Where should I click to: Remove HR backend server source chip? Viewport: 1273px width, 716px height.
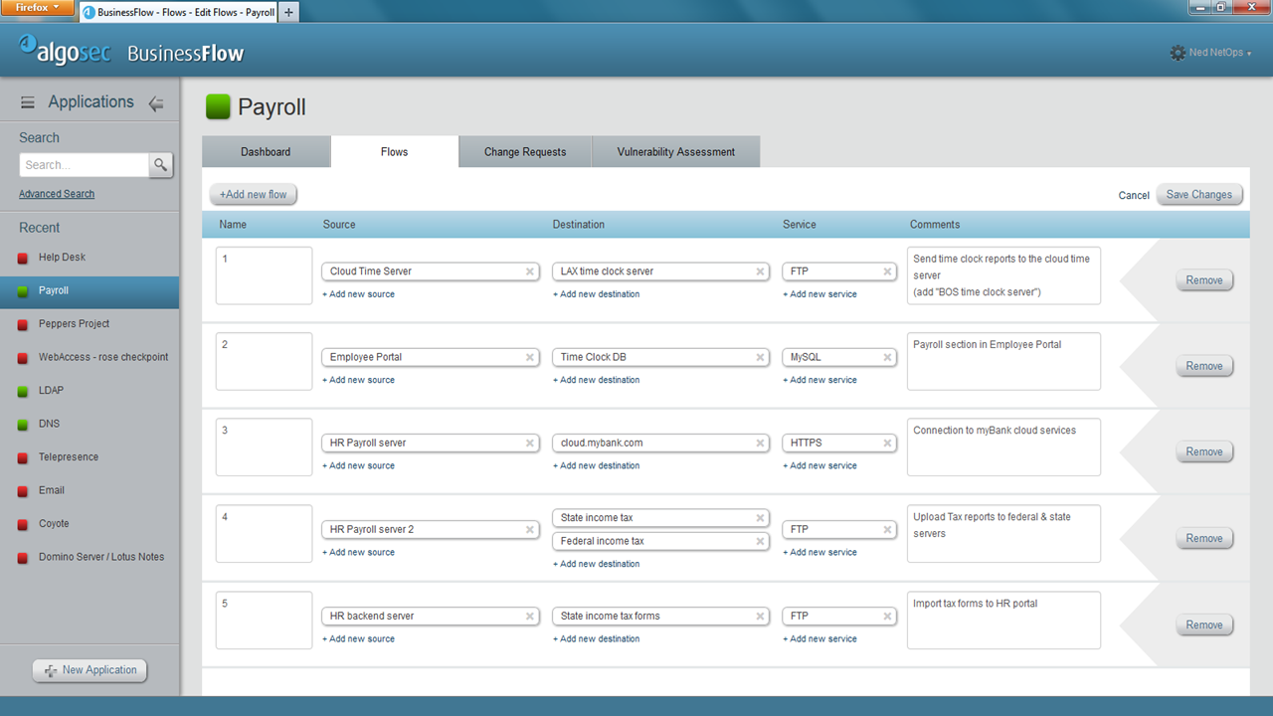point(530,617)
